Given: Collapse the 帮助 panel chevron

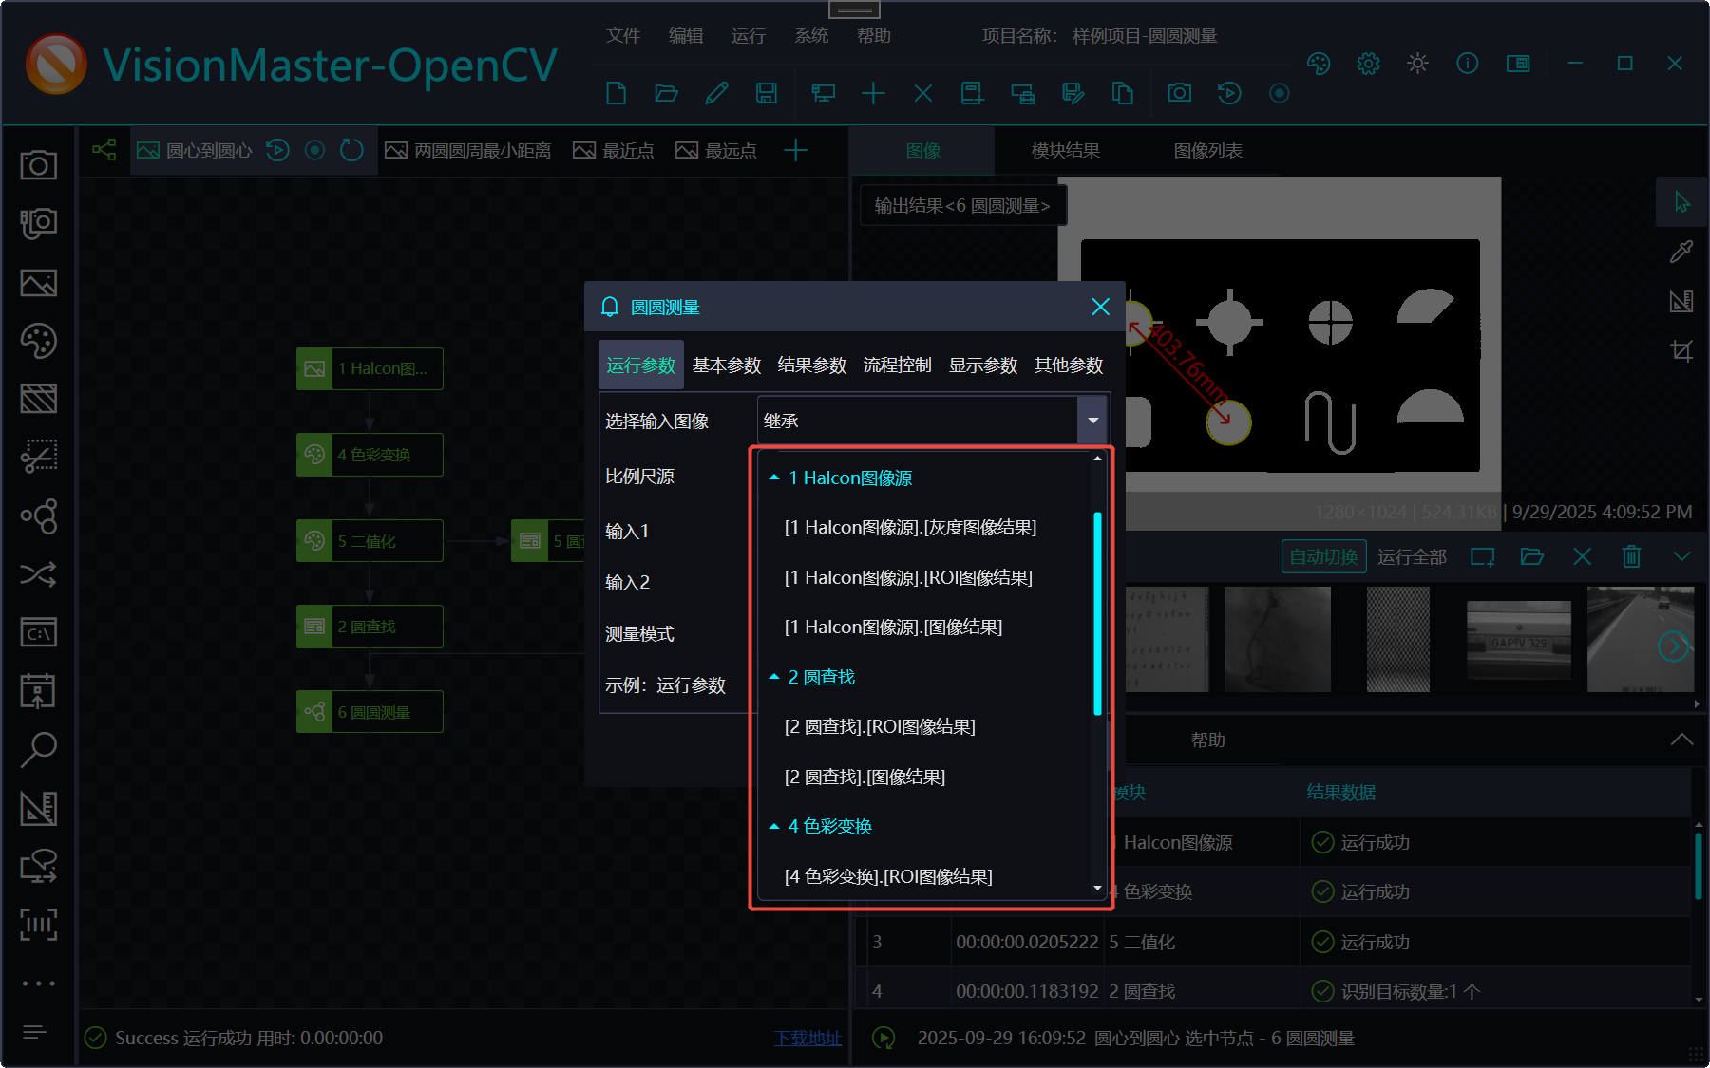Looking at the screenshot, I should click(x=1681, y=740).
